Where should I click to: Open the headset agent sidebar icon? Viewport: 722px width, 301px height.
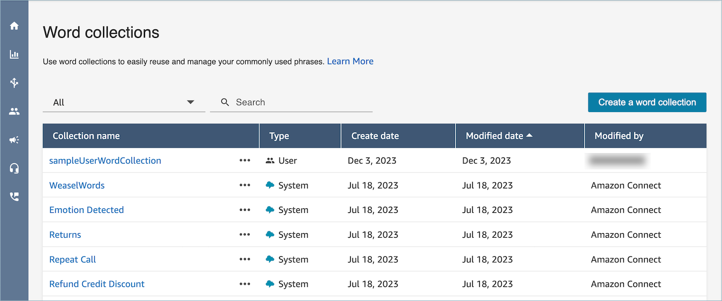[14, 168]
